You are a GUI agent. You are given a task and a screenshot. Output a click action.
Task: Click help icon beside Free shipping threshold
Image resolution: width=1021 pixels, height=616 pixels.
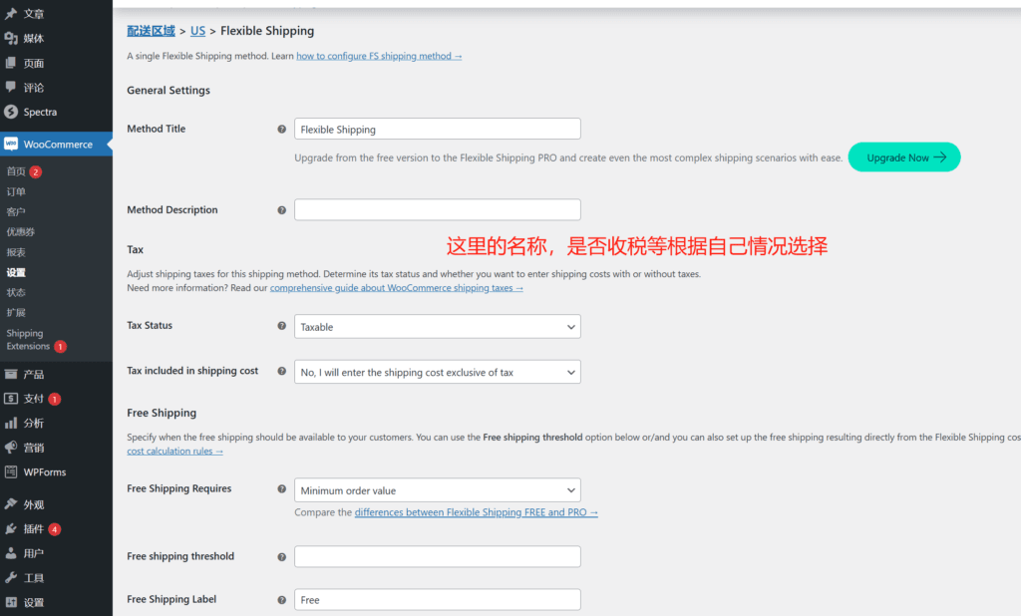[x=282, y=557]
